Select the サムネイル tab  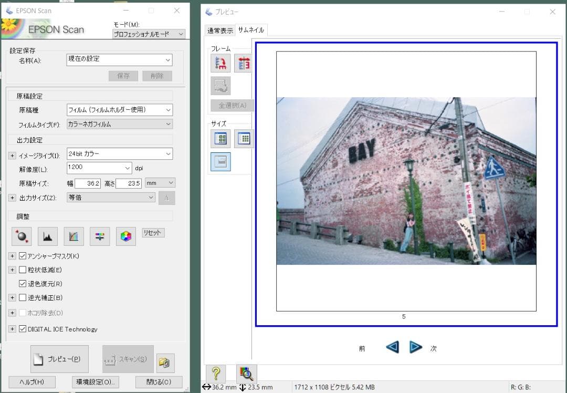pyautogui.click(x=251, y=30)
